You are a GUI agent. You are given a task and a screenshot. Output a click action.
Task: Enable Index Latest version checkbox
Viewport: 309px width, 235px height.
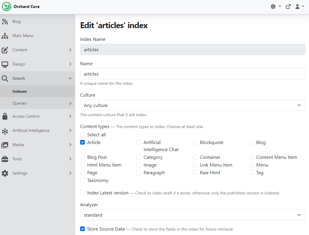[82, 193]
